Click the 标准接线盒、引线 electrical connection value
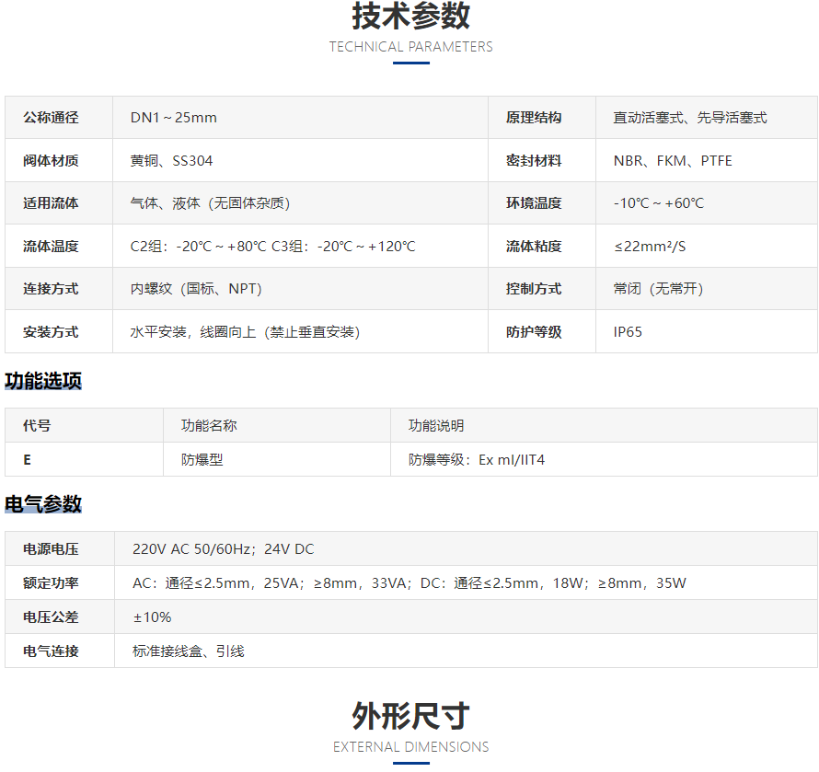This screenshot has width=819, height=772. pos(189,651)
